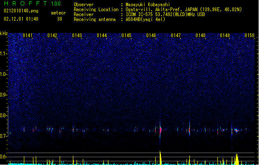Click the 0148 time marker
This screenshot has width=259, height=165.
(201, 35)
